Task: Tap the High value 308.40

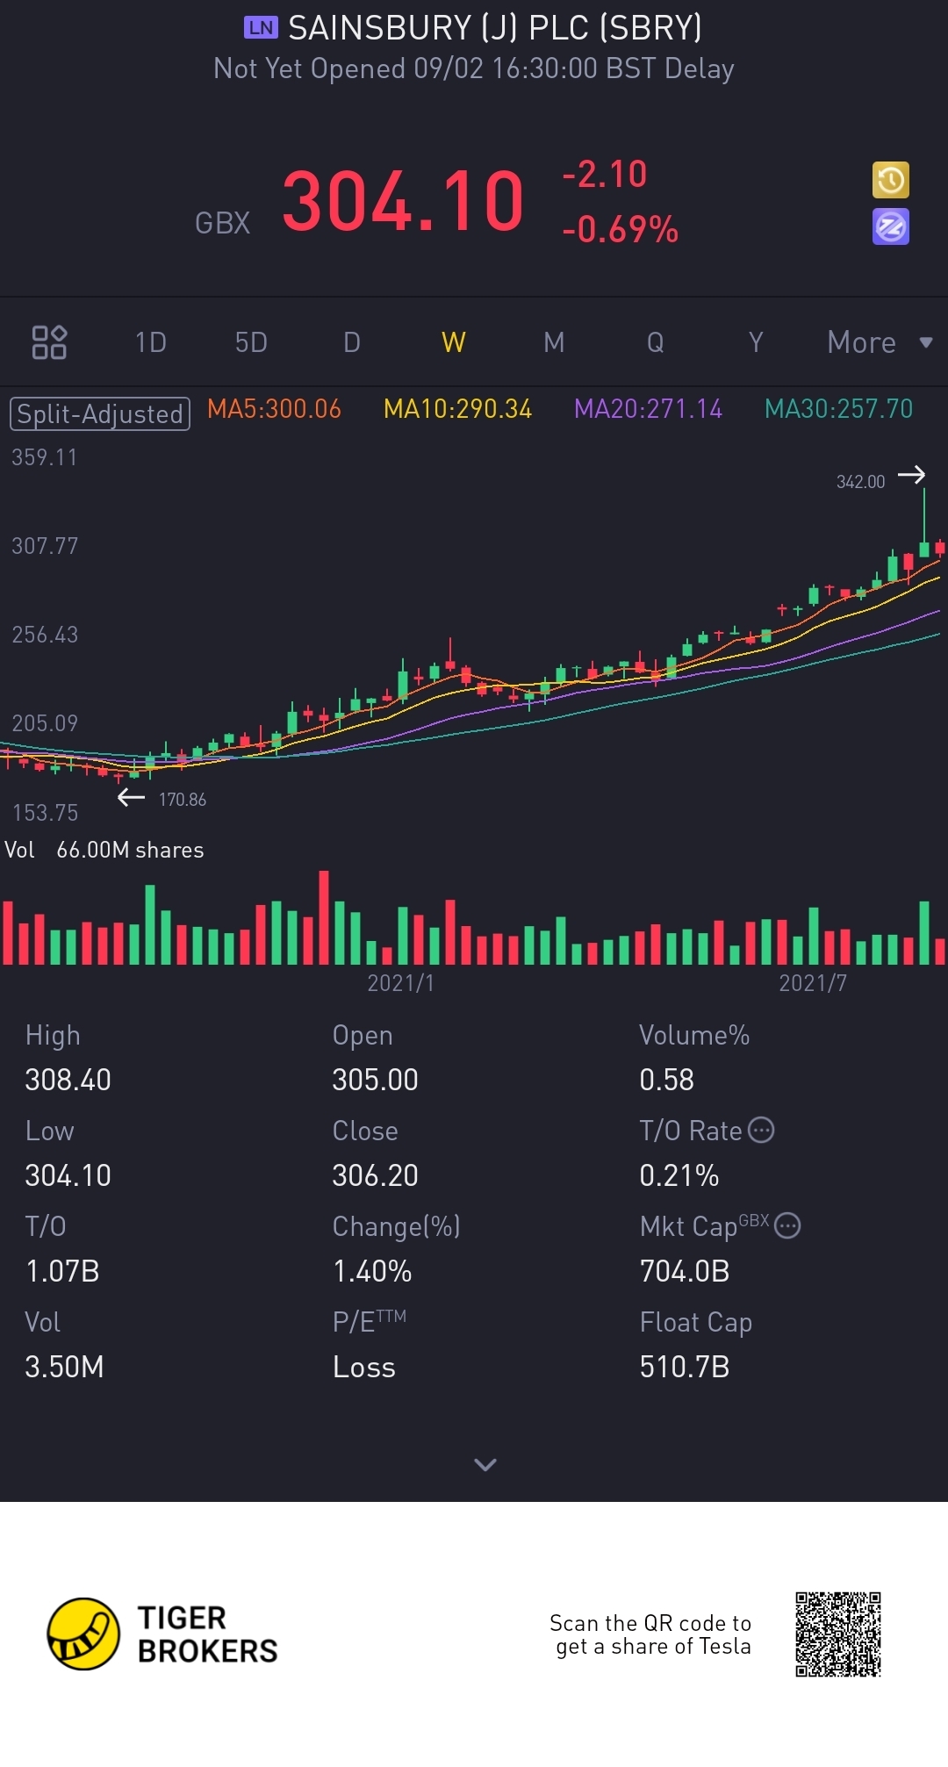Action: [x=68, y=1080]
